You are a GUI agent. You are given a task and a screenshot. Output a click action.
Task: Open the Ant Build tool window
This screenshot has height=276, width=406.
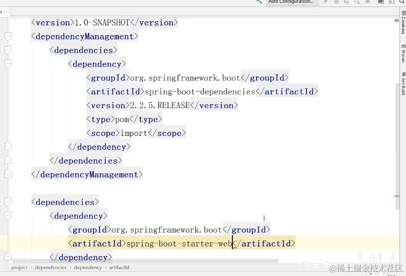click(403, 84)
